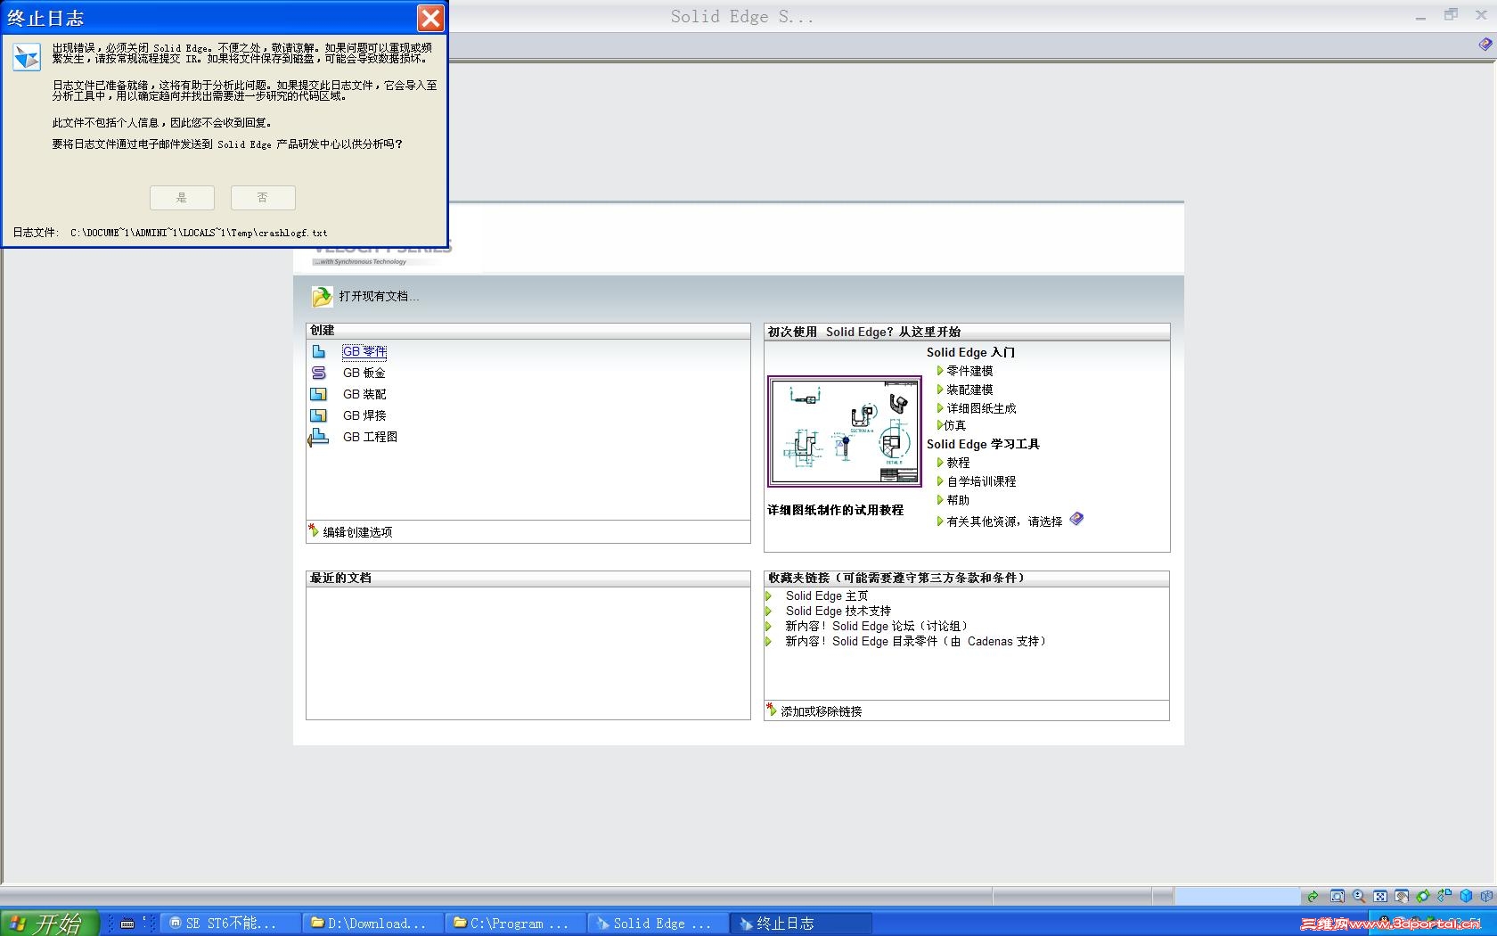This screenshot has height=936, width=1497.
Task: Click the 是 (Yes) button in the dialog
Action: [x=182, y=197]
